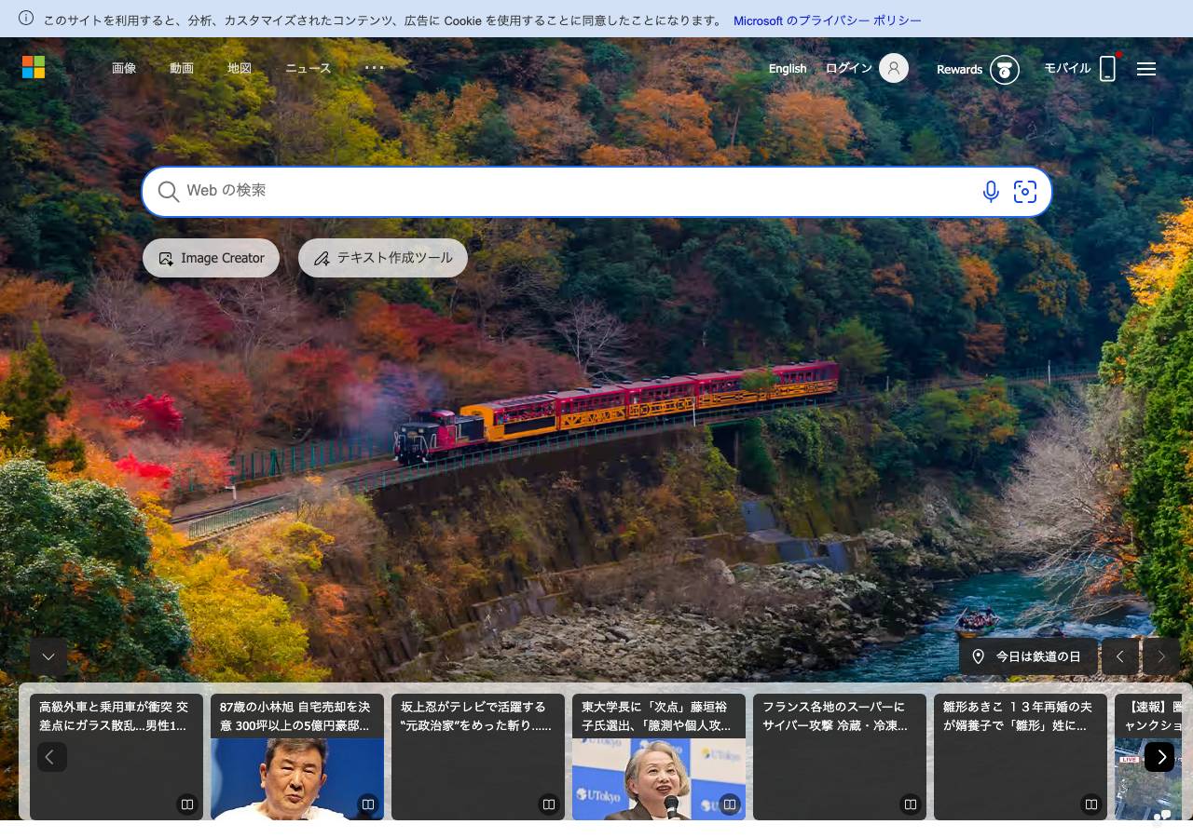This screenshot has height=838, width=1193.
Task: Collapse the news feed with the down chevron
Action: (48, 656)
